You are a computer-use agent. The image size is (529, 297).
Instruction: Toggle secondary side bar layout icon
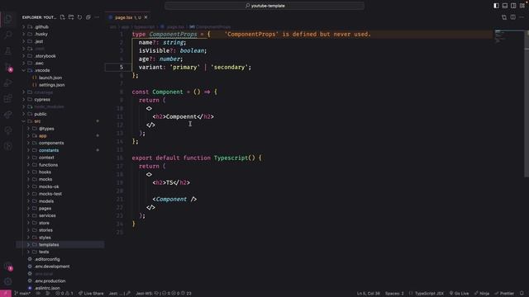point(513,6)
